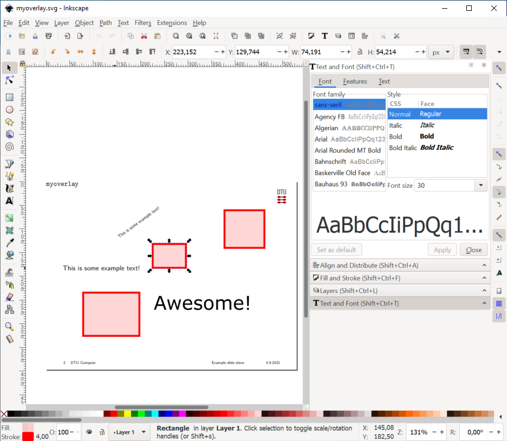Toggle current layer visibility eye icon

(x=89, y=432)
